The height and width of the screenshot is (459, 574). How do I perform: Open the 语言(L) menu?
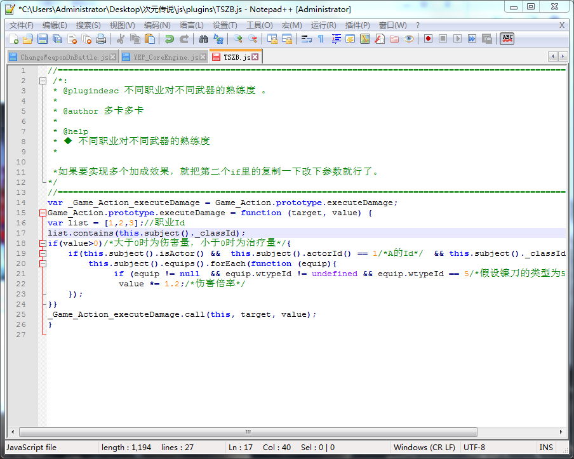[192, 25]
